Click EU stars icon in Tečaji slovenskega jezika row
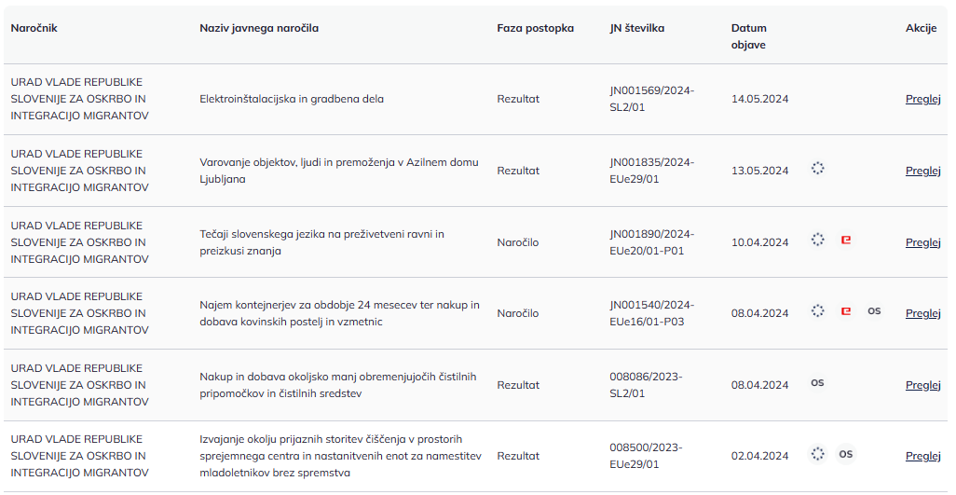Image resolution: width=956 pixels, height=495 pixels. [x=817, y=240]
